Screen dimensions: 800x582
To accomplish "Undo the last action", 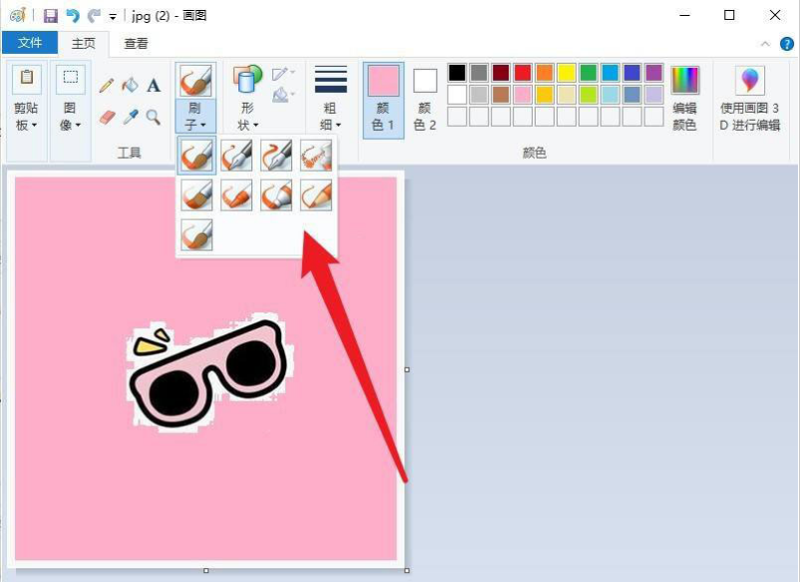I will coord(73,16).
